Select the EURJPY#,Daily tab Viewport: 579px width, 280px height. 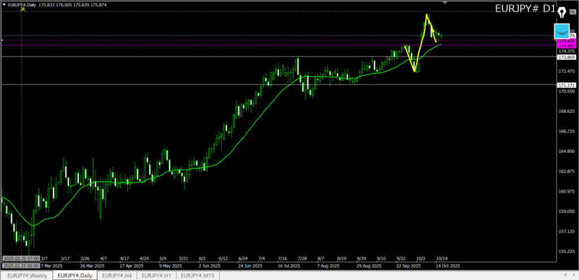point(75,275)
